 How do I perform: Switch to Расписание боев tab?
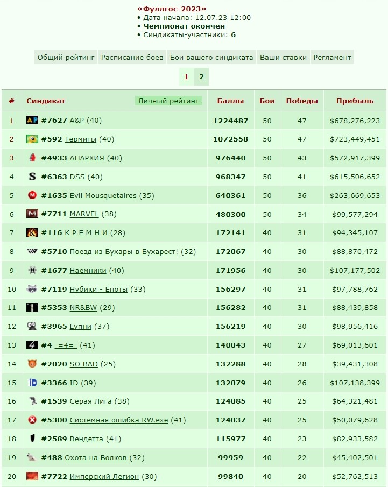click(x=132, y=57)
